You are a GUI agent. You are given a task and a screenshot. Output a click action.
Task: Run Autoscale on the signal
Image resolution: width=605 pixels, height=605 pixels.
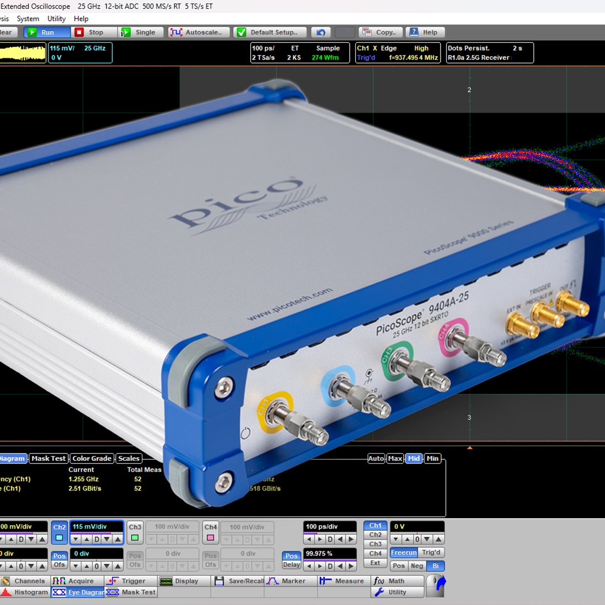199,32
